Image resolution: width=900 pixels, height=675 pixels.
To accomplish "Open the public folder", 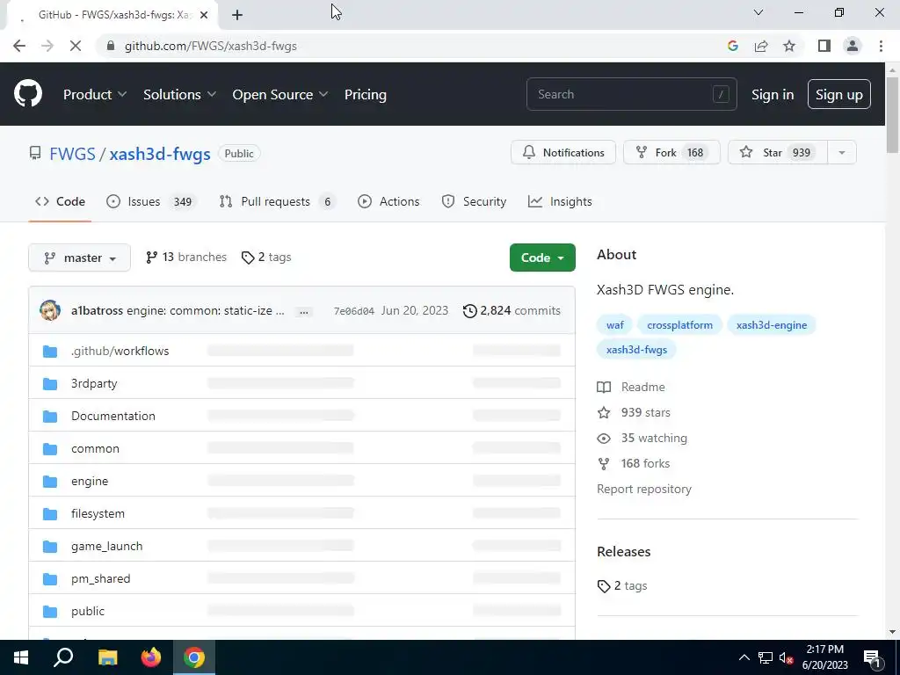I will 88,612.
